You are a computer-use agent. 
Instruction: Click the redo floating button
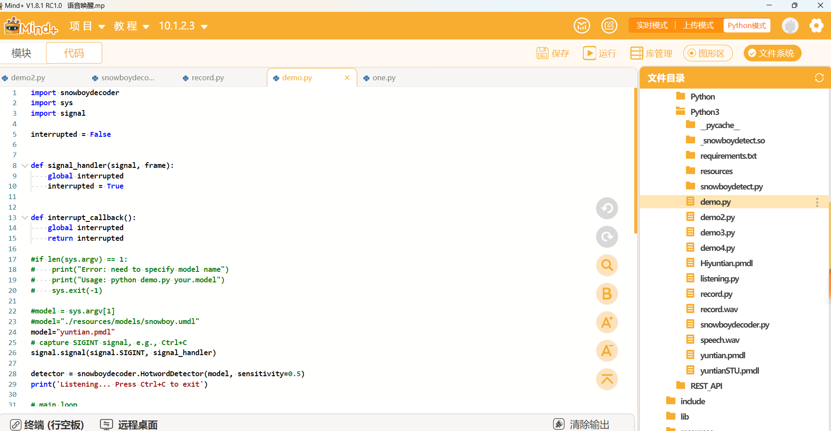pyautogui.click(x=607, y=237)
